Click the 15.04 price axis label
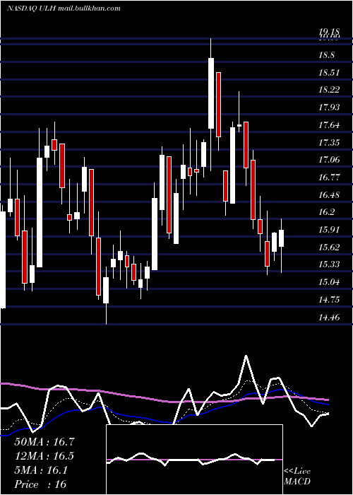This screenshot has height=495, width=353. [x=329, y=282]
